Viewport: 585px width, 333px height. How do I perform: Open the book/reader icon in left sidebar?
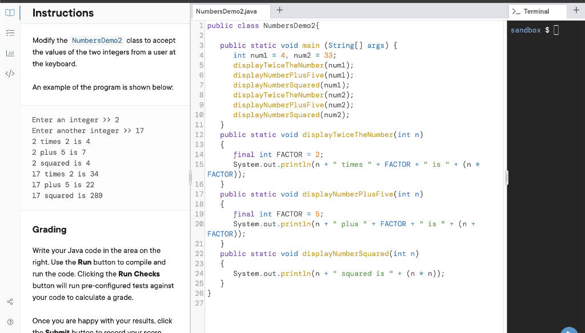9,13
